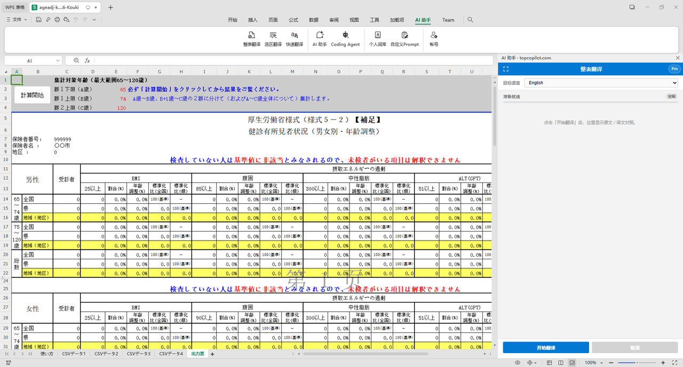Click the account (帐号) icon
This screenshot has width=683, height=367.
pos(434,35)
